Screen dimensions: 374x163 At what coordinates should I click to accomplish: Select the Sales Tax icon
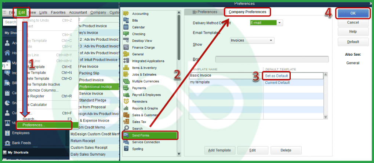[126, 122]
